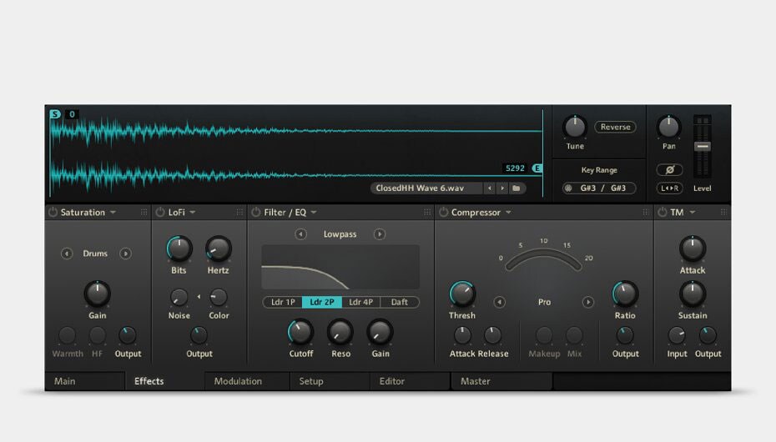776x442 pixels.
Task: Open the Filter / EQ effect dropdown
Action: 314,213
